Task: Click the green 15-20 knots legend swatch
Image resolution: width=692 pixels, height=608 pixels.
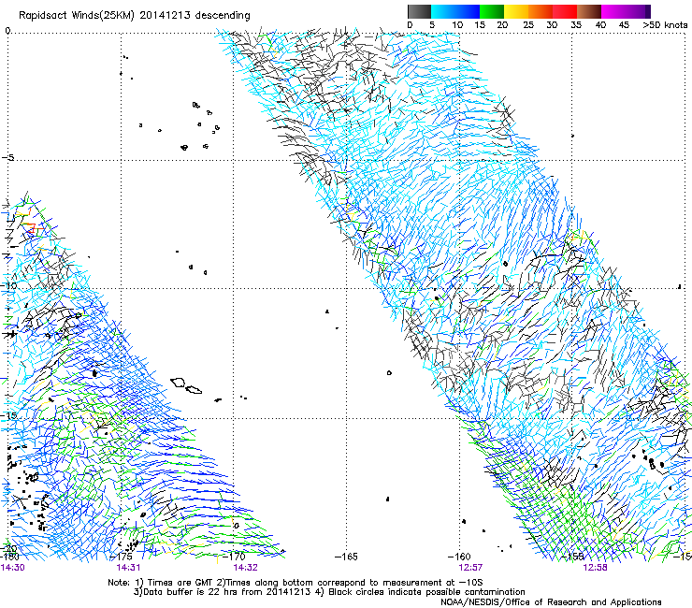Action: [492, 11]
